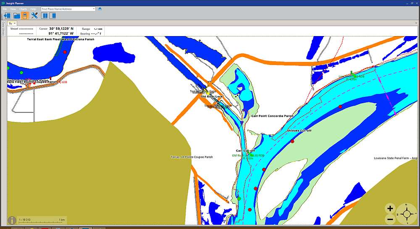Click the 'Carr Cut-off' map label
Screen dimensions: 420x229
(245, 151)
